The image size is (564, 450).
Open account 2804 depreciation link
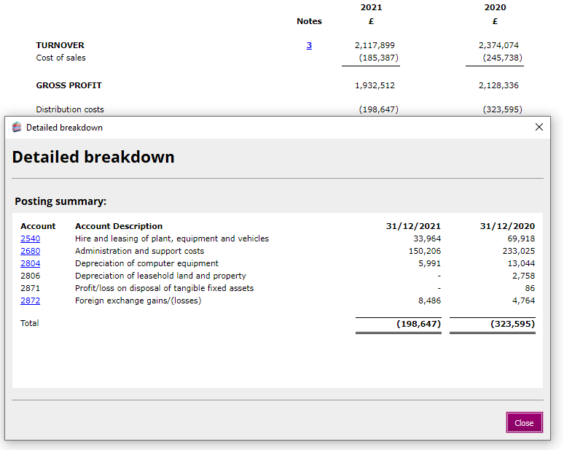click(30, 263)
